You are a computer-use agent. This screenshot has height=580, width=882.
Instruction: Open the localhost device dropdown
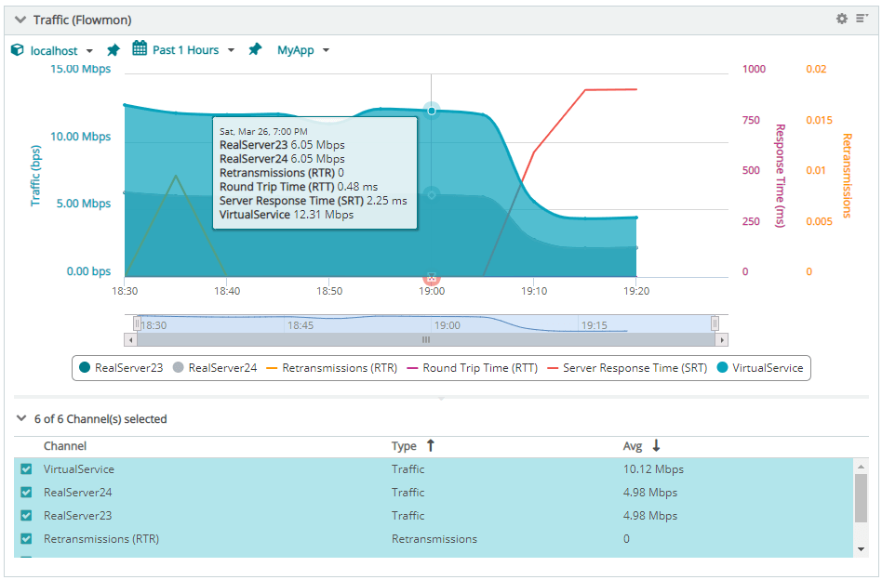(x=89, y=51)
